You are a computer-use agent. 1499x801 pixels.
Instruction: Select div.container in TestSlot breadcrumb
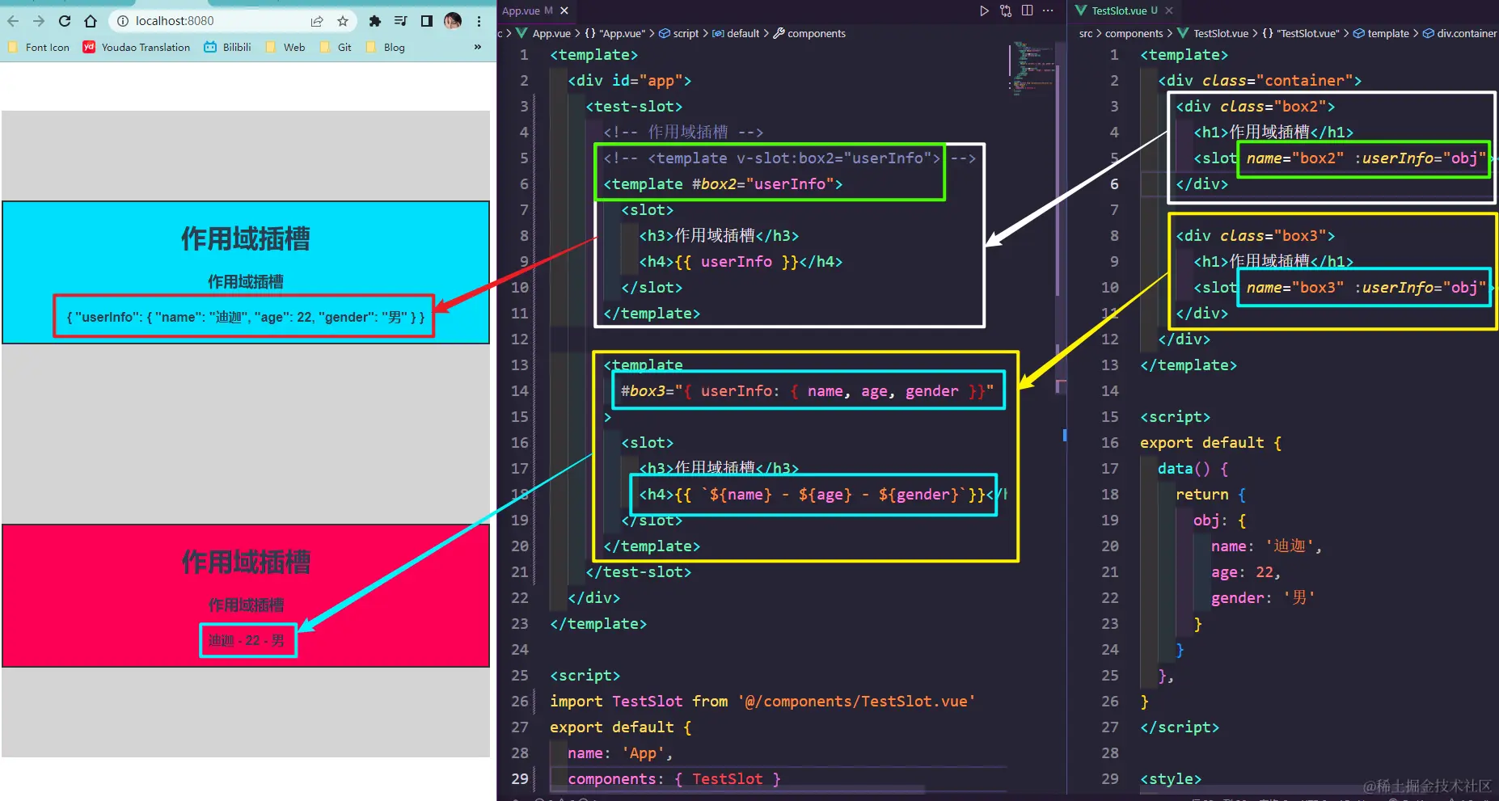[x=1460, y=33]
